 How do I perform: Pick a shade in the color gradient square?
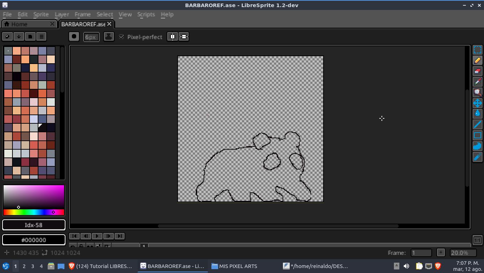pyautogui.click(x=34, y=197)
